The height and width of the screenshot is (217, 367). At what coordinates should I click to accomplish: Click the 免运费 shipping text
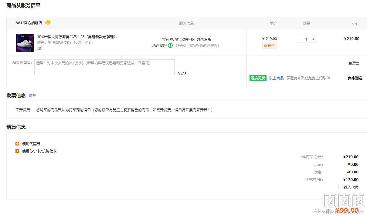354,63
